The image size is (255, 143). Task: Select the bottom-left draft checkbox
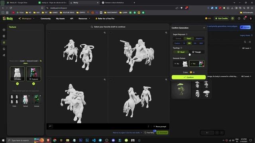[49, 79]
